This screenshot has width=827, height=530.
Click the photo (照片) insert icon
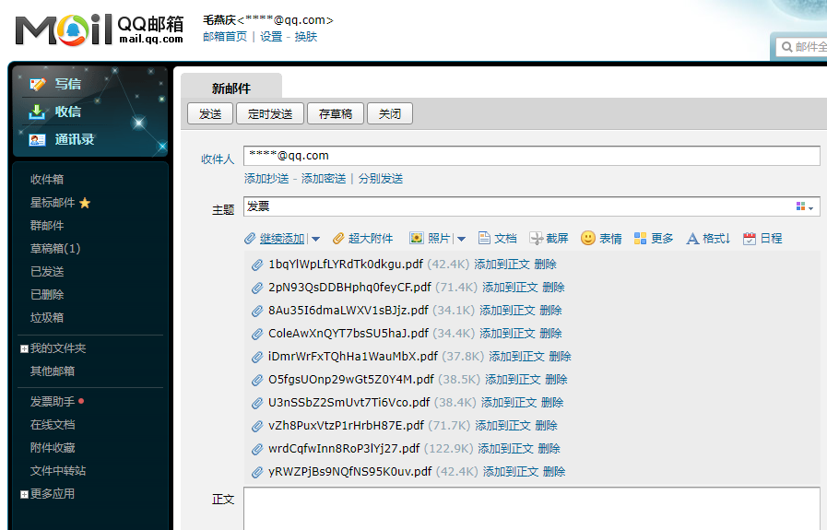click(417, 239)
